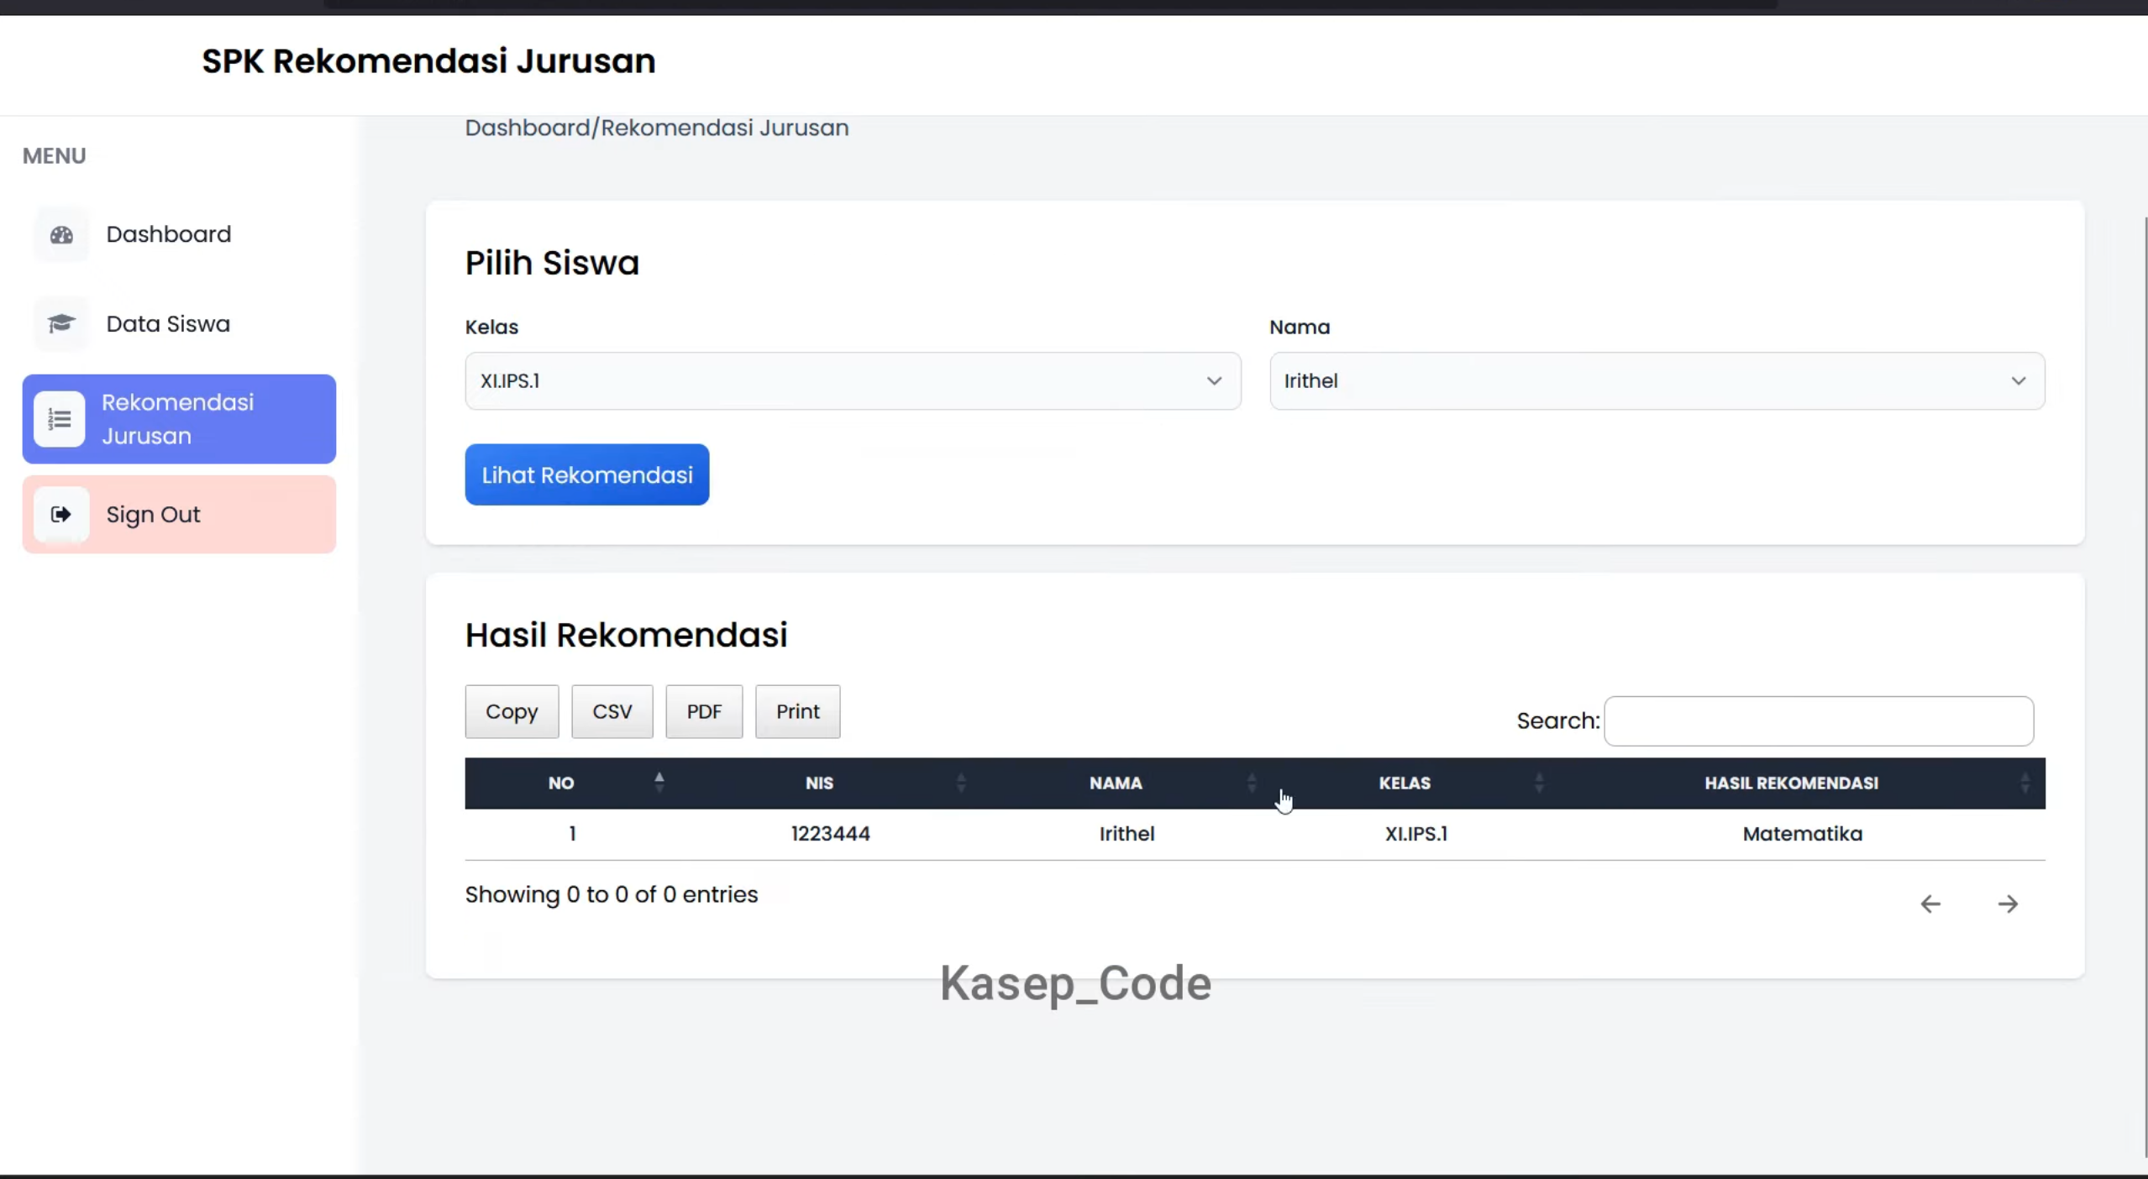Image resolution: width=2148 pixels, height=1179 pixels.
Task: Open the Kelas dropdown showing XI.IPS.1
Action: point(853,381)
